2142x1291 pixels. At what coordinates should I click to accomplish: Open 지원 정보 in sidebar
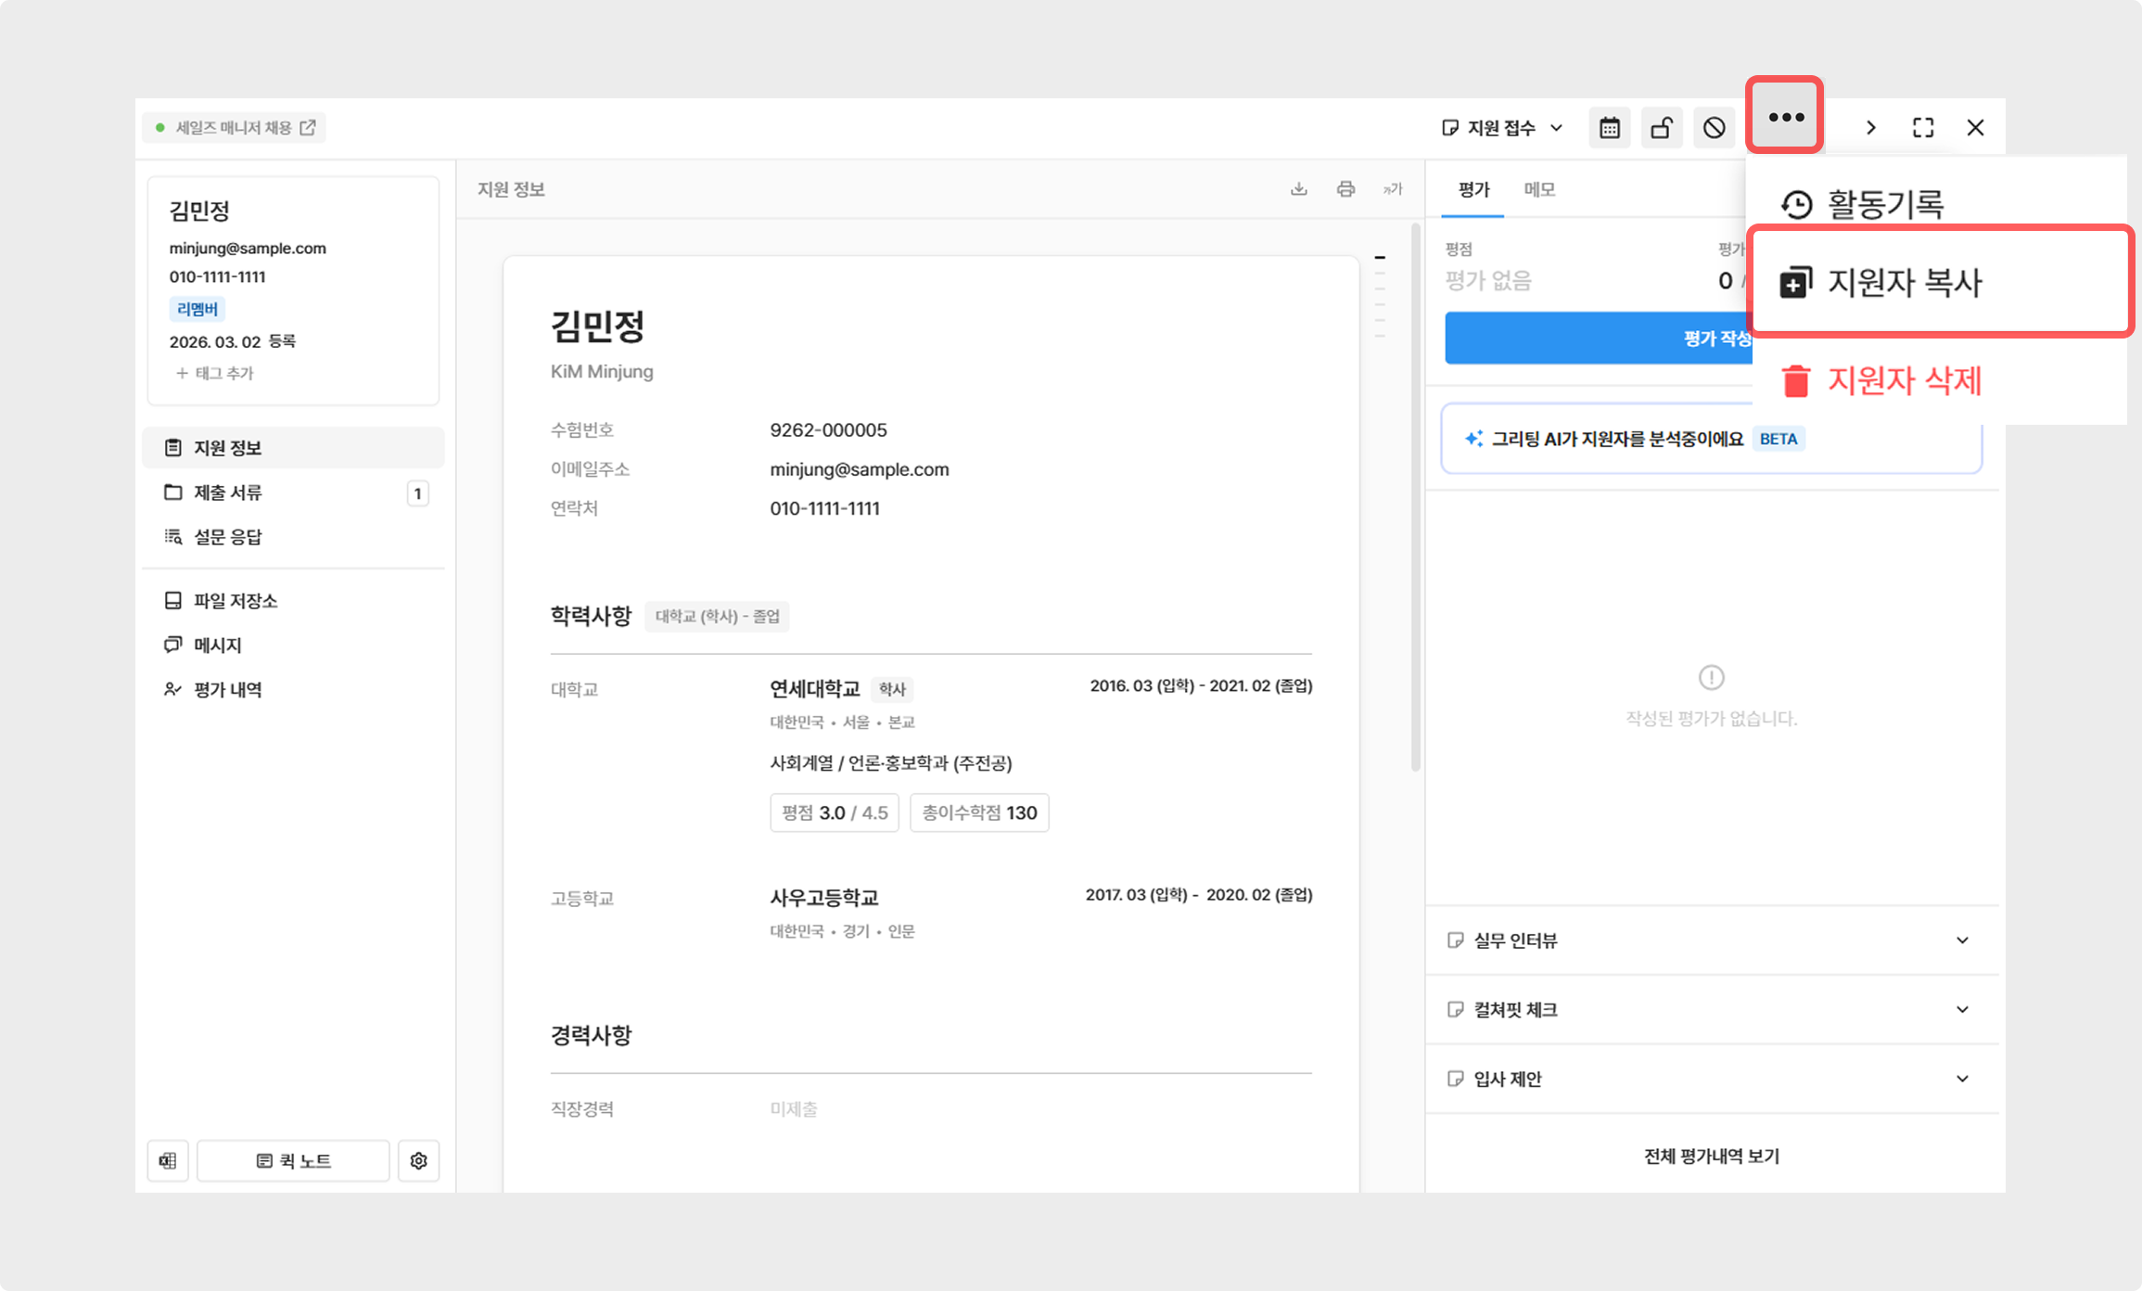[x=293, y=448]
